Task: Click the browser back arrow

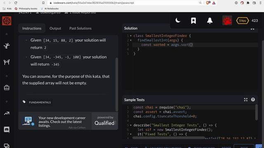Action: [4, 3]
